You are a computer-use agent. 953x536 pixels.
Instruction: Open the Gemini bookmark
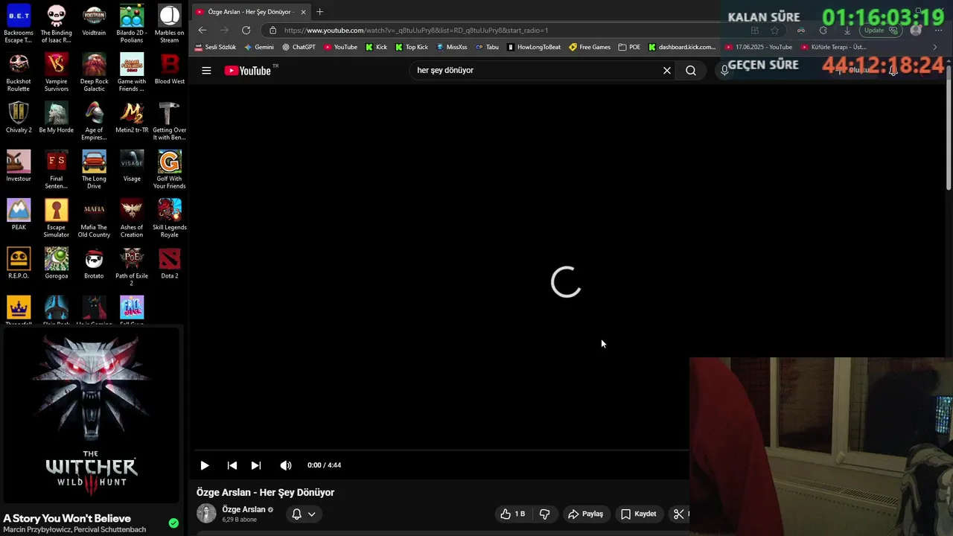pyautogui.click(x=259, y=47)
